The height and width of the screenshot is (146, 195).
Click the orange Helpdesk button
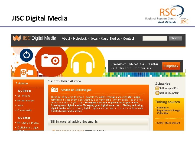pos(171,66)
